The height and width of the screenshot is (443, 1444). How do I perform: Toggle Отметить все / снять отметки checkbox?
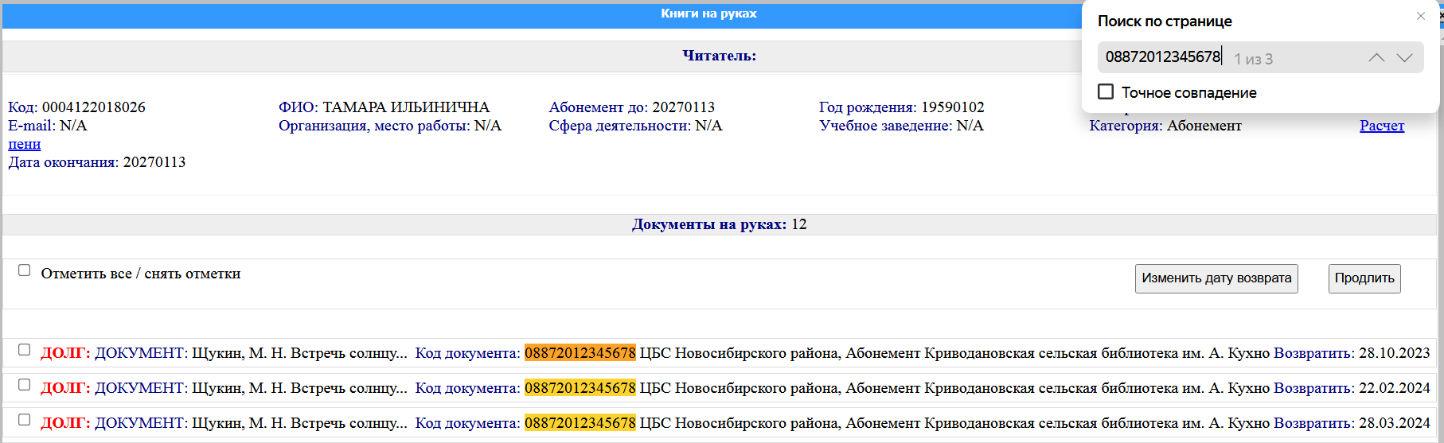click(25, 270)
